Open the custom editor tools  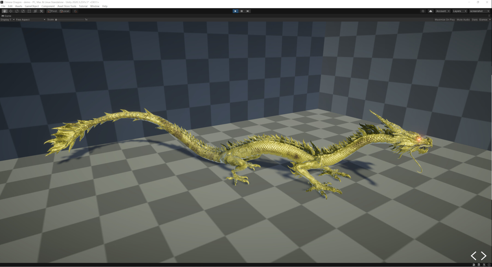pos(42,11)
